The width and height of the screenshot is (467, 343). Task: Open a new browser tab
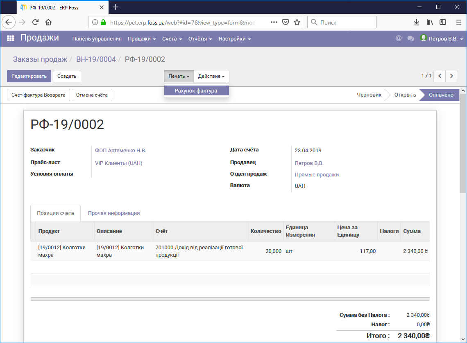coord(116,7)
